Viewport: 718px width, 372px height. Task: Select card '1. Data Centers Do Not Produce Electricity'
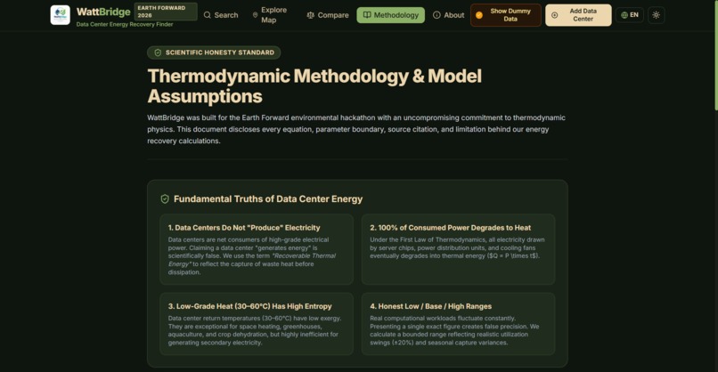tap(257, 249)
